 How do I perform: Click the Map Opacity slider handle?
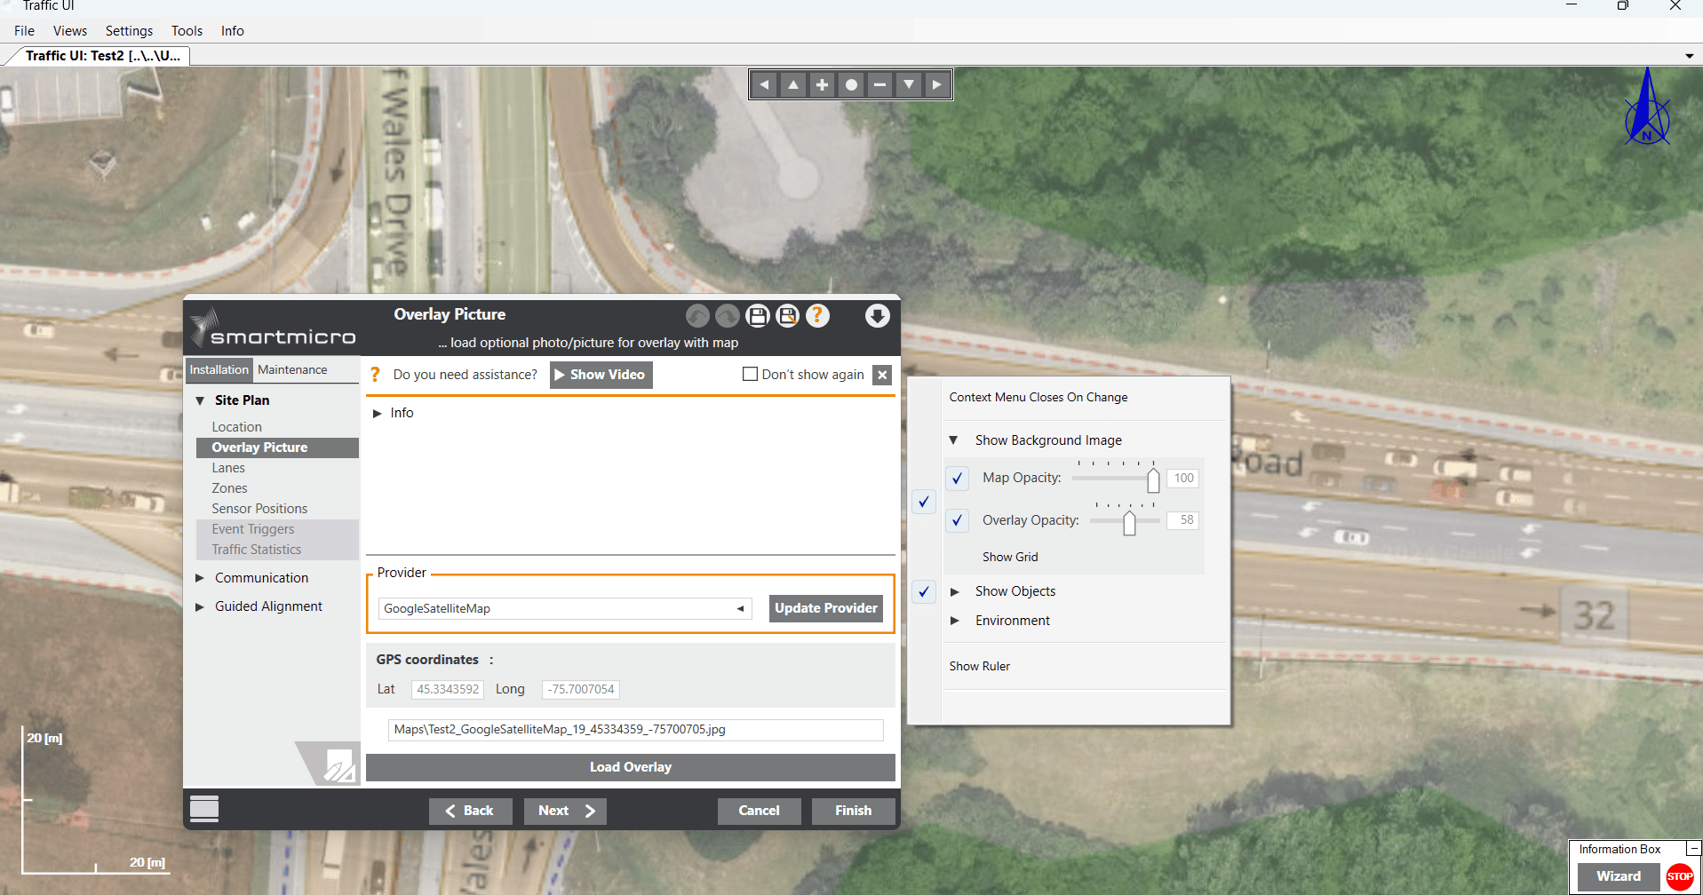click(1153, 479)
